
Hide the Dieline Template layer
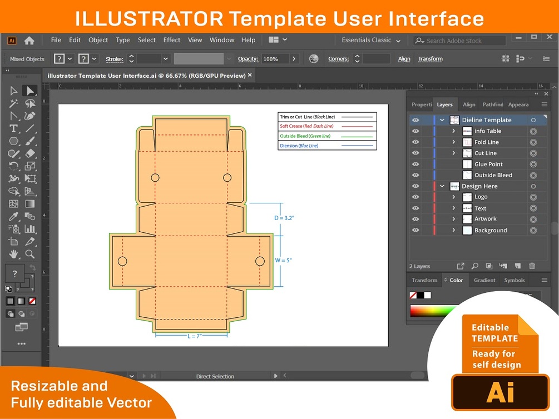click(415, 120)
